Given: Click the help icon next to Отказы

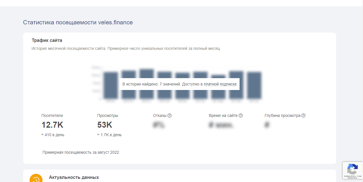Looking at the screenshot, I should point(169,115).
